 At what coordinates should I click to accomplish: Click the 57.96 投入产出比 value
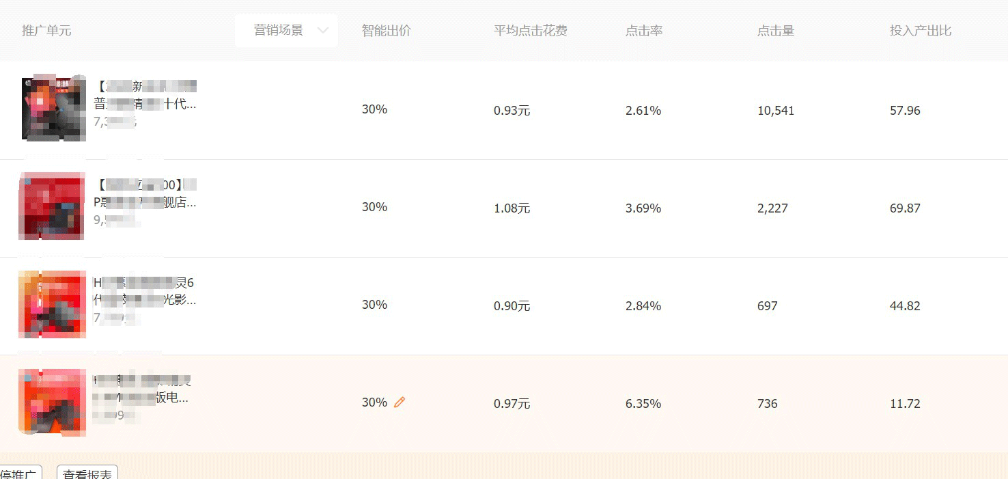coord(905,110)
